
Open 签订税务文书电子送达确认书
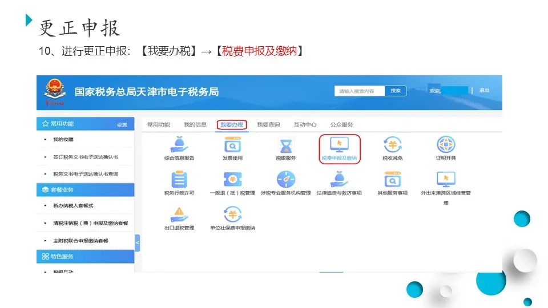coord(86,157)
